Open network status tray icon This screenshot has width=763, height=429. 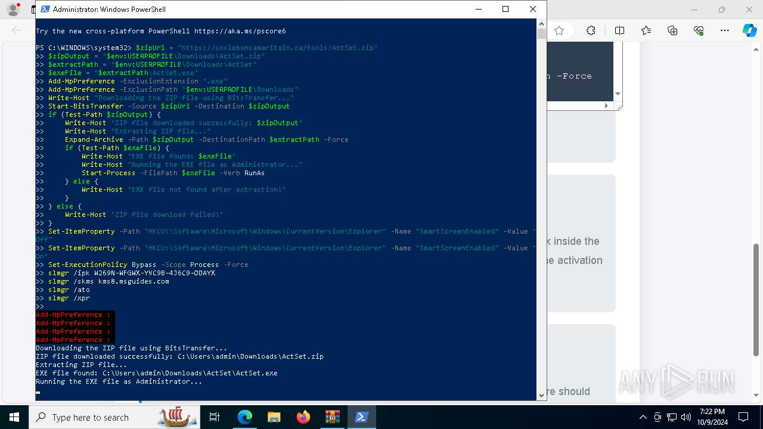672,417
